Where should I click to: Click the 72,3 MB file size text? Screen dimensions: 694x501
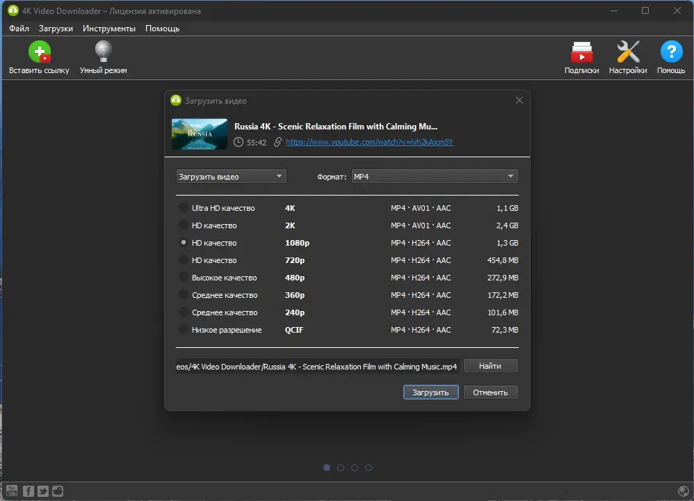tap(505, 330)
